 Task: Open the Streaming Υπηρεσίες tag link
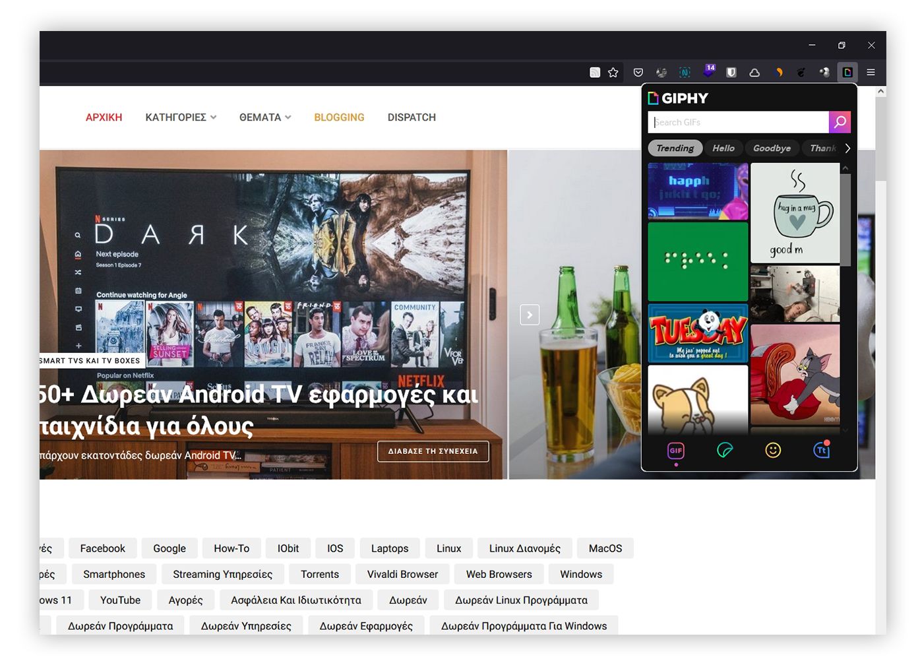click(x=222, y=575)
